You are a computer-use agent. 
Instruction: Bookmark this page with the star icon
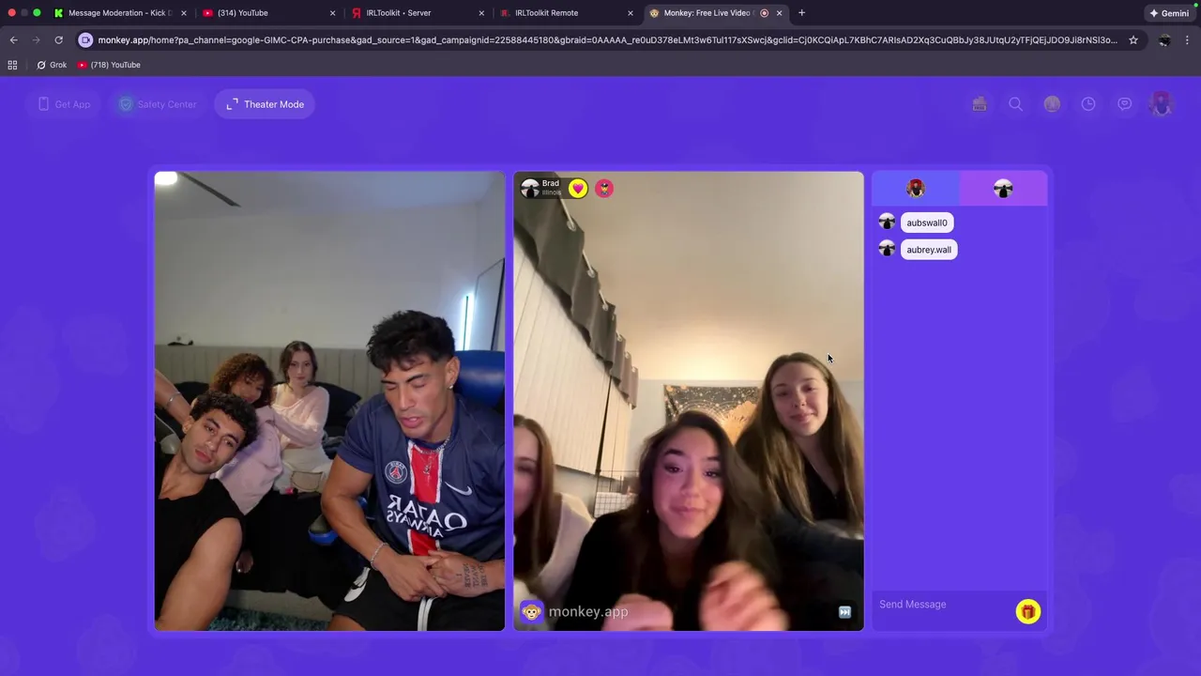1133,40
